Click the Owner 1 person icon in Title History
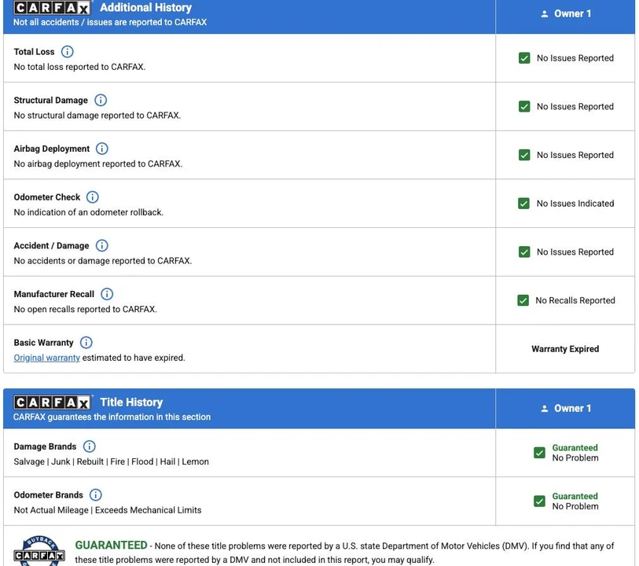Viewport: 639px width, 566px height. [545, 409]
